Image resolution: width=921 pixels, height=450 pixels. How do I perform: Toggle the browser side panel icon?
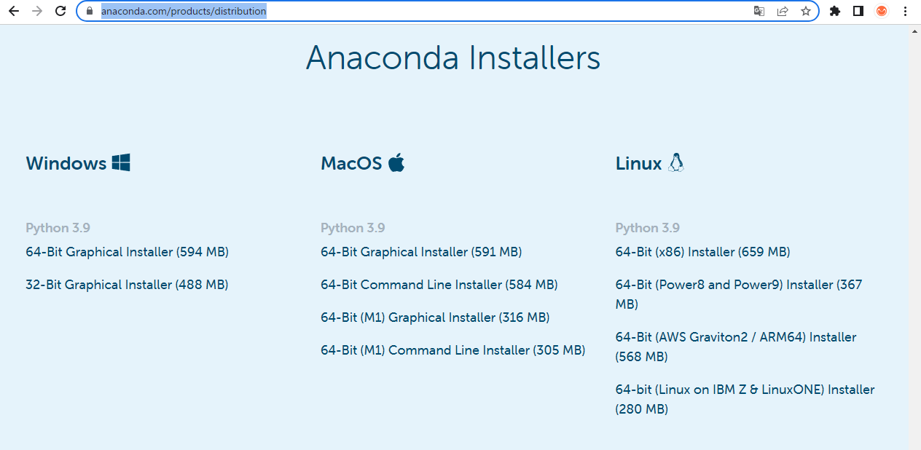pos(858,11)
